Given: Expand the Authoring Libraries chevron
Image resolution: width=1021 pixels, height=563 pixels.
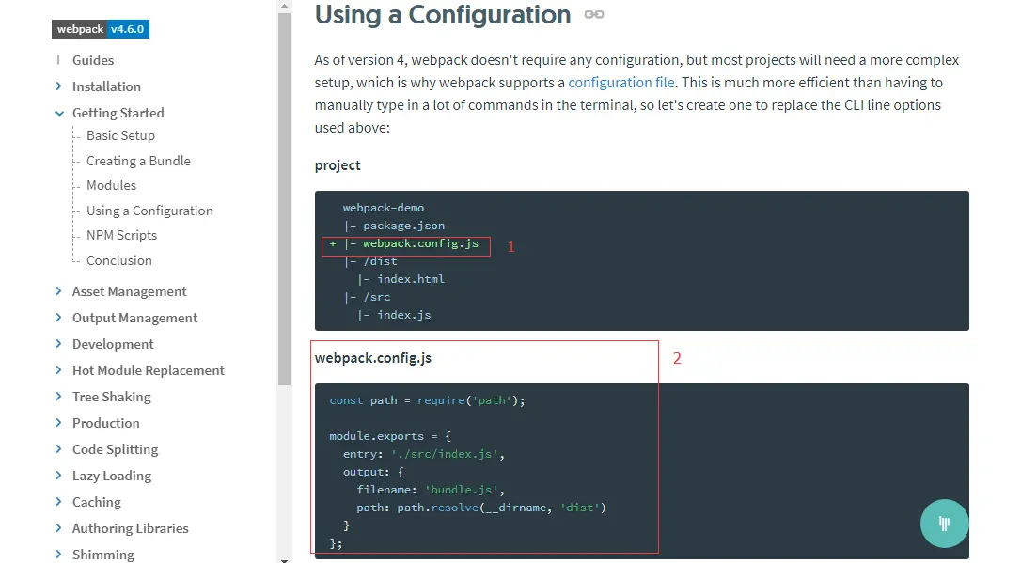Looking at the screenshot, I should [58, 528].
